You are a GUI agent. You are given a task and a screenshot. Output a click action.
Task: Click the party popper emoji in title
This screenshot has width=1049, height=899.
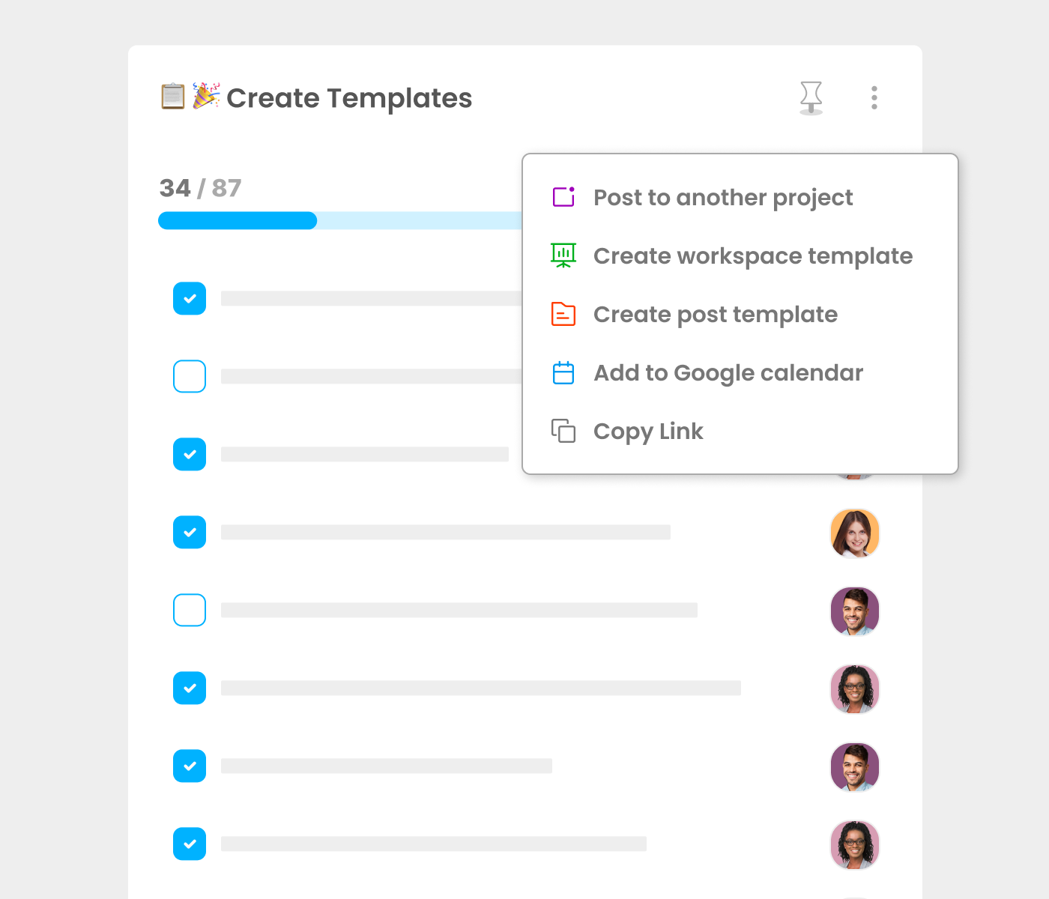click(205, 96)
